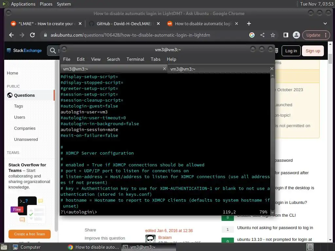Image resolution: width=335 pixels, height=251 pixels.
Task: Open Braiam user profile link
Action: pyautogui.click(x=165, y=238)
